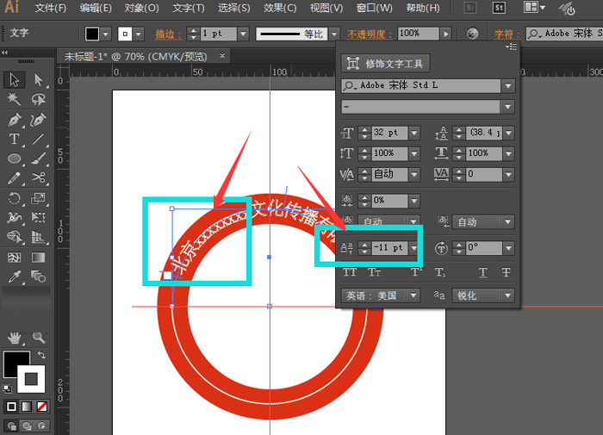The height and width of the screenshot is (435, 603).
Task: Select the Direct Selection tool
Action: pyautogui.click(x=39, y=80)
